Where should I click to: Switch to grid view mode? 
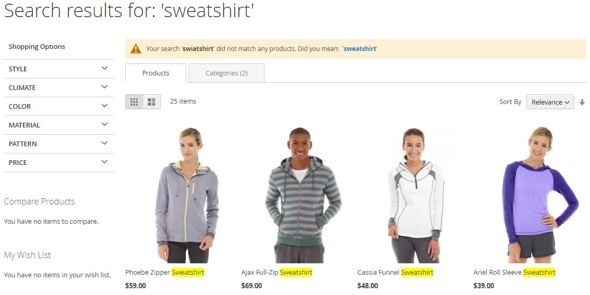tap(134, 101)
